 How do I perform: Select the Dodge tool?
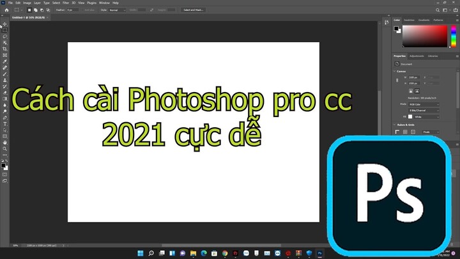4,111
